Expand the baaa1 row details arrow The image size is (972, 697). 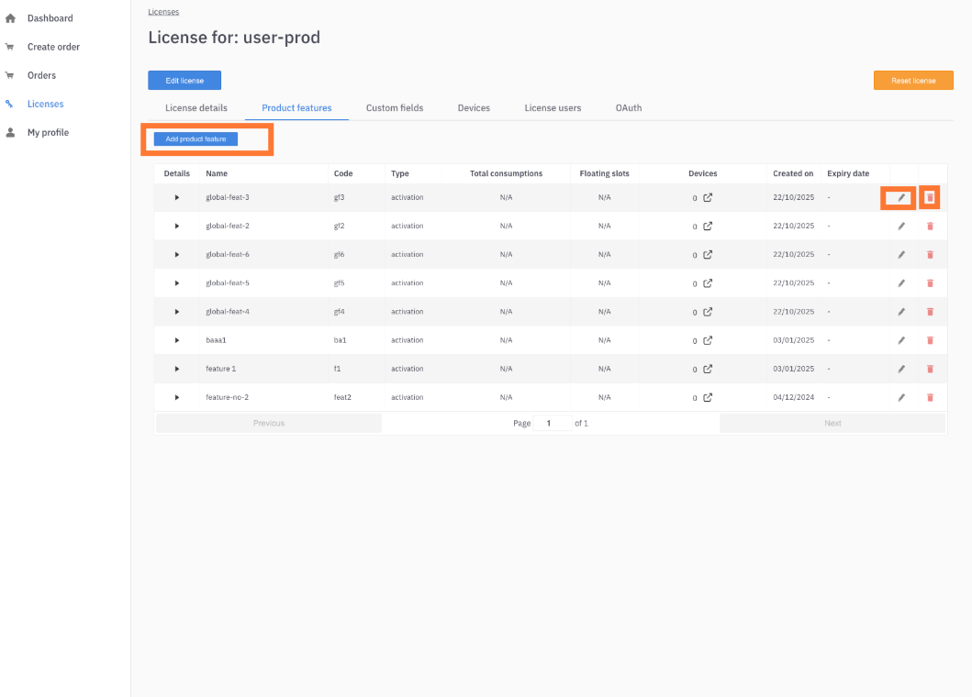point(177,340)
